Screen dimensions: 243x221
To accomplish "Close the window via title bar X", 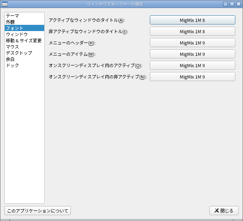I will pos(239,4).
